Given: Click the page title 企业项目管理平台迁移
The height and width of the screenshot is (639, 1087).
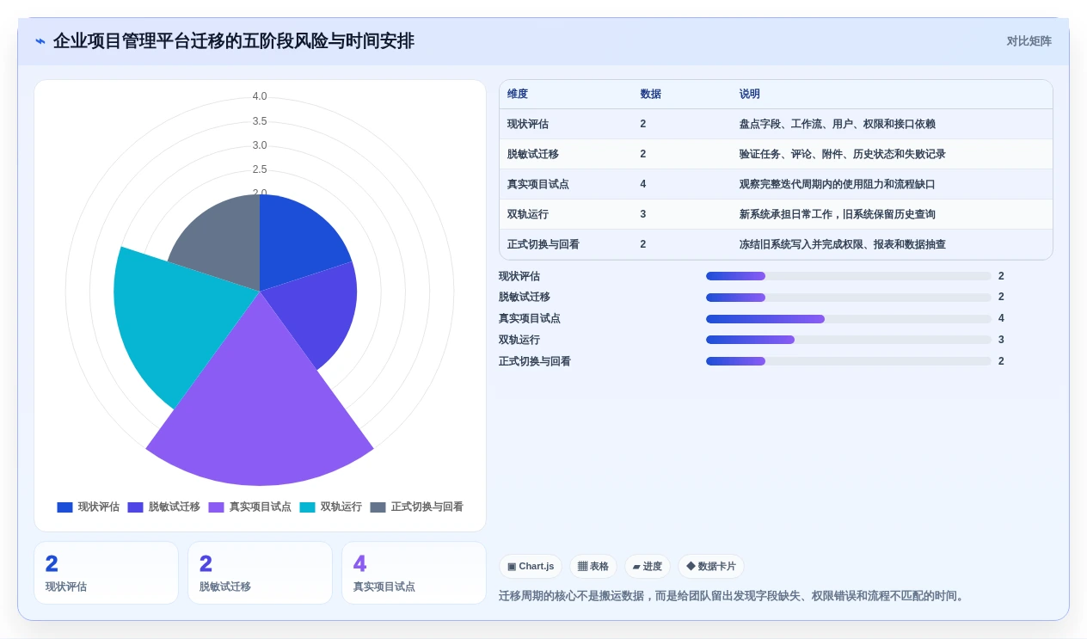Looking at the screenshot, I should (x=233, y=41).
